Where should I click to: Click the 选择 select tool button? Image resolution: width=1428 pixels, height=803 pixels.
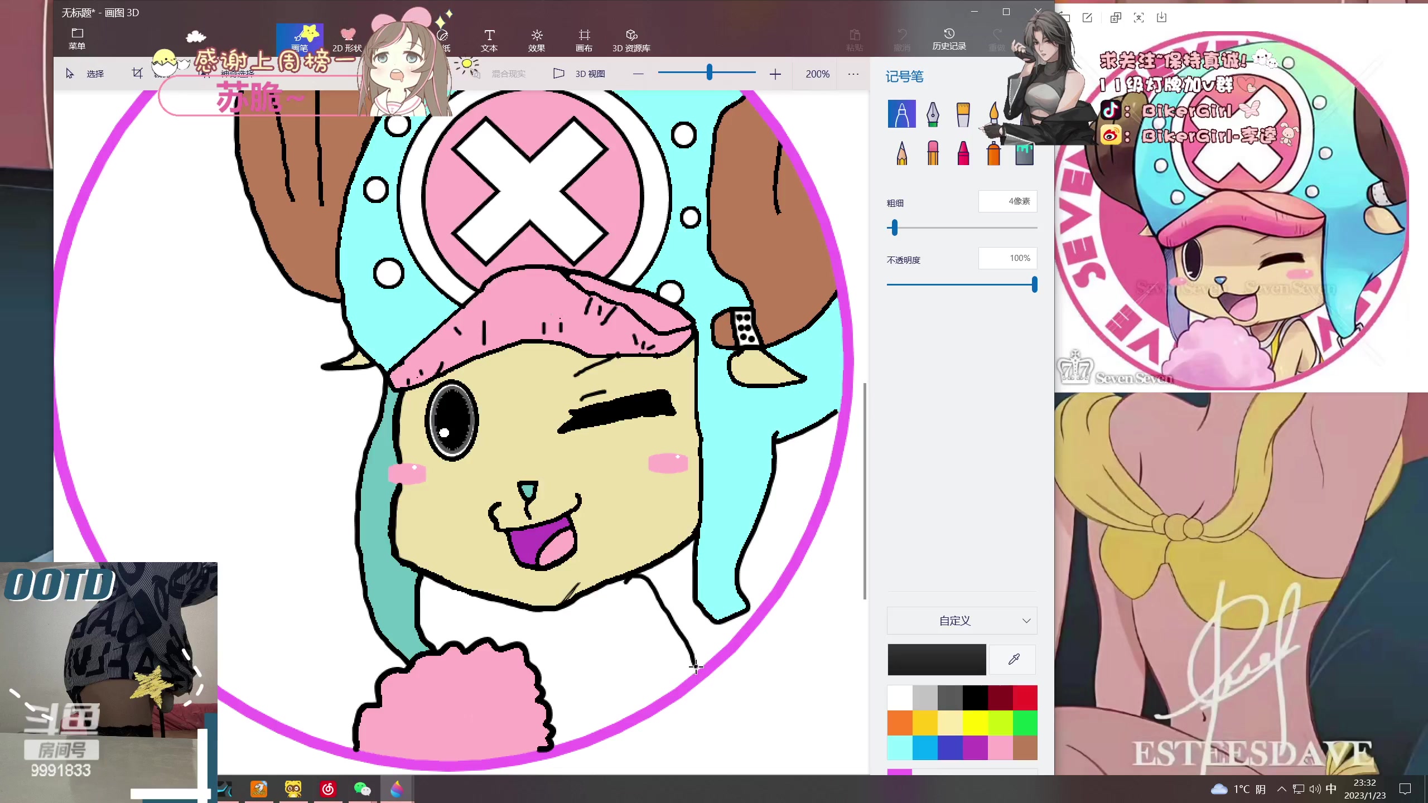point(85,74)
